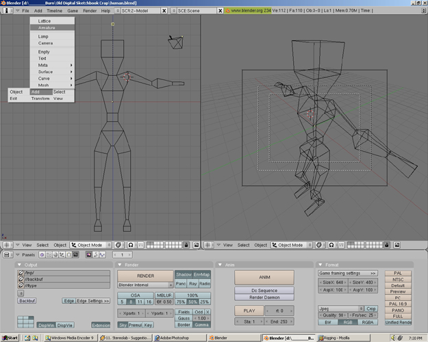Collapse the Format panel triangle
This screenshot has width=428, height=342.
click(x=320, y=265)
